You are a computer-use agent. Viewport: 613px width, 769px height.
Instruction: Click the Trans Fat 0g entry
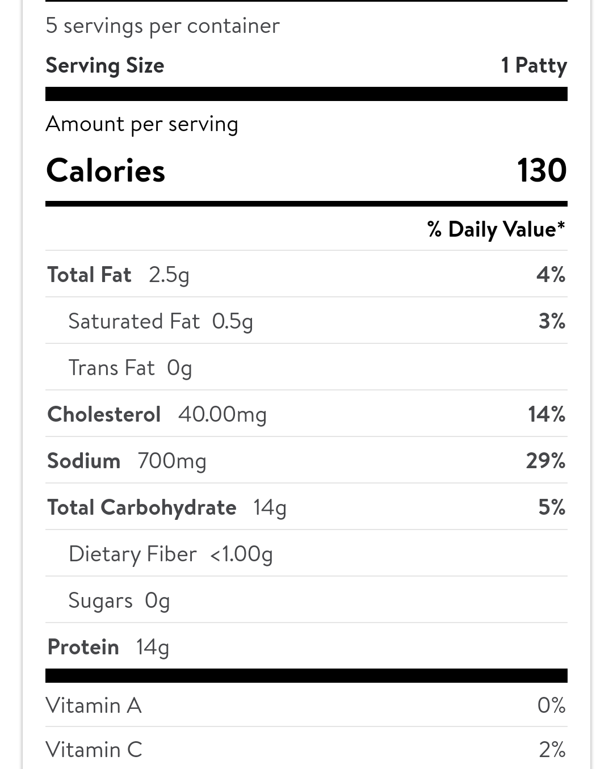click(x=130, y=368)
